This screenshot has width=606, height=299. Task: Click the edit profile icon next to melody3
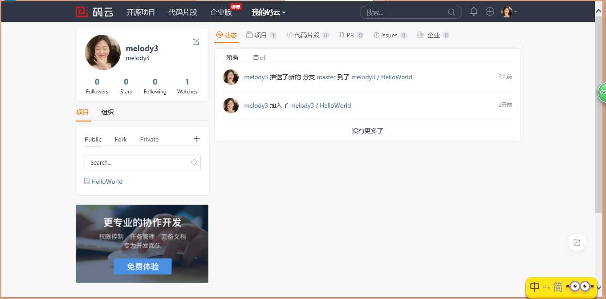click(195, 42)
